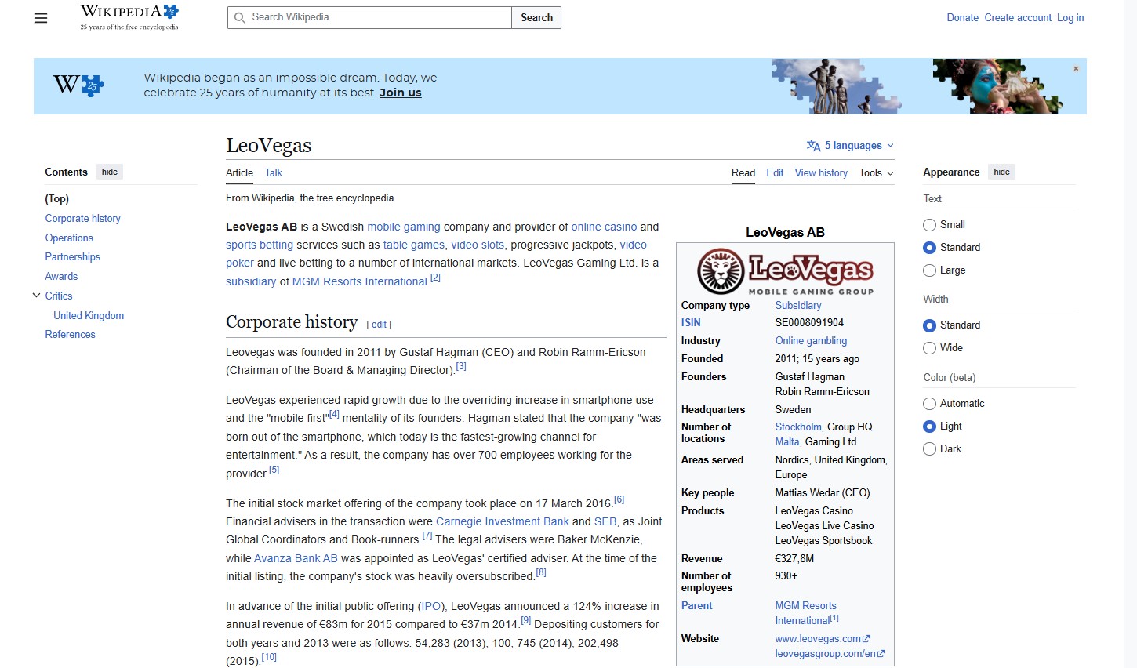The height and width of the screenshot is (668, 1137).
Task: Collapse the Critics section in Contents
Action: tap(36, 296)
